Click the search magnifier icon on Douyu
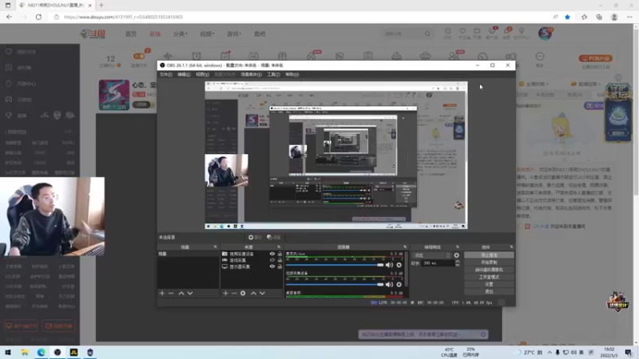The height and width of the screenshot is (359, 639). pos(427,34)
